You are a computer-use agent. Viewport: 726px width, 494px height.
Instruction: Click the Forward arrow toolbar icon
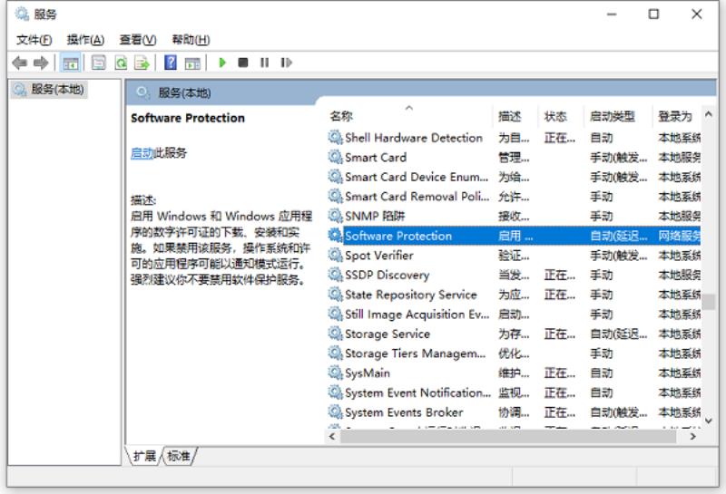coord(41,63)
